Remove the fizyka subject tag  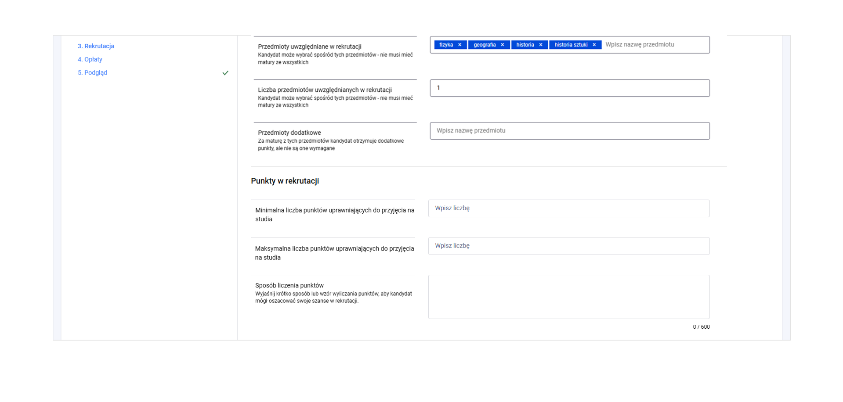tap(459, 45)
